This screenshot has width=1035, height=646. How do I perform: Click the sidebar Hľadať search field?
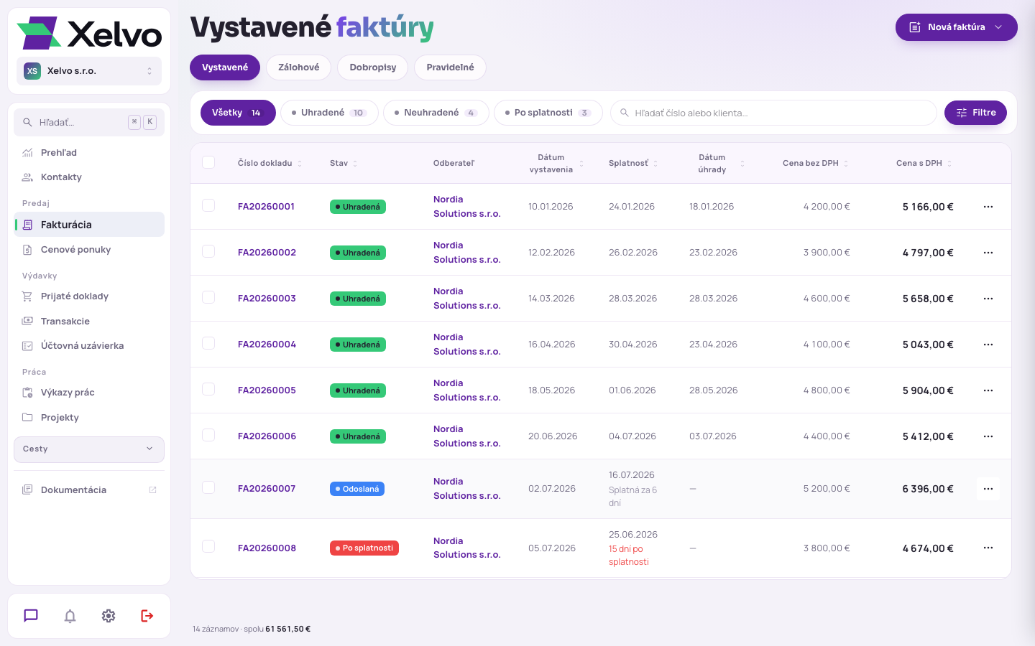tap(89, 122)
